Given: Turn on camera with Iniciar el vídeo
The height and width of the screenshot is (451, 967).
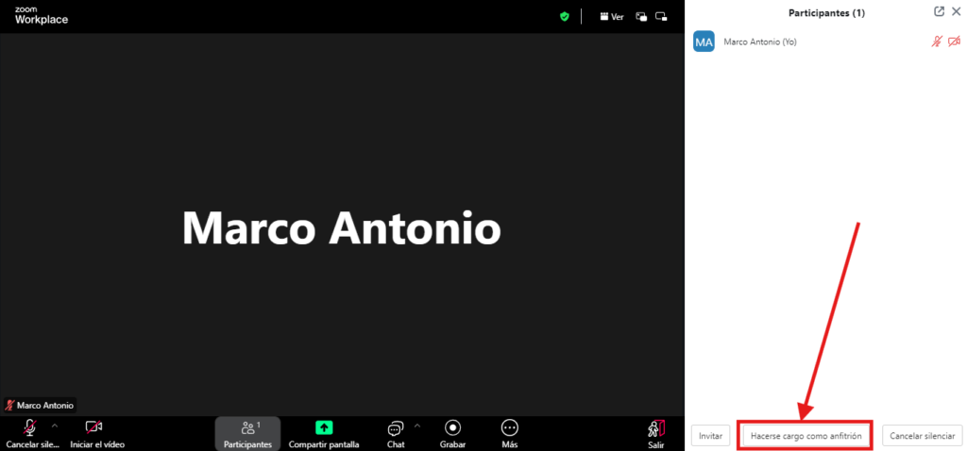Looking at the screenshot, I should (x=94, y=428).
